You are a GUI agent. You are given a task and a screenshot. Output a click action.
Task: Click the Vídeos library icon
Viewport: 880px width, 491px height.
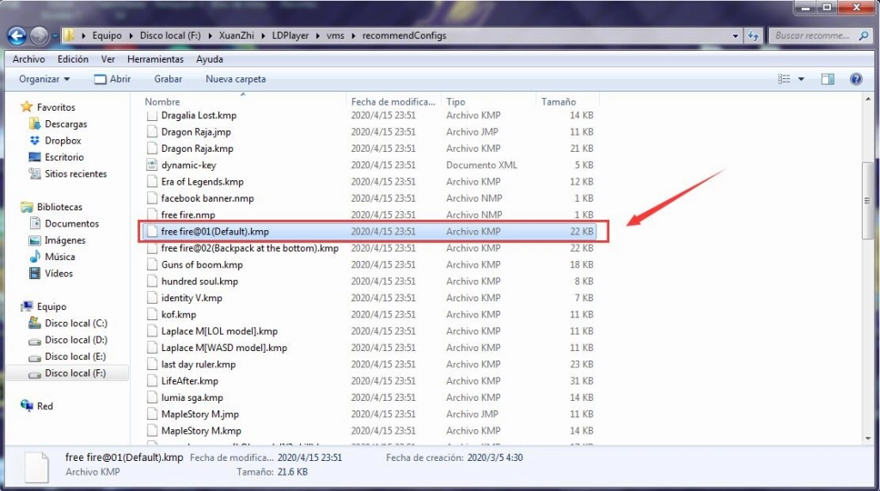[x=34, y=274]
